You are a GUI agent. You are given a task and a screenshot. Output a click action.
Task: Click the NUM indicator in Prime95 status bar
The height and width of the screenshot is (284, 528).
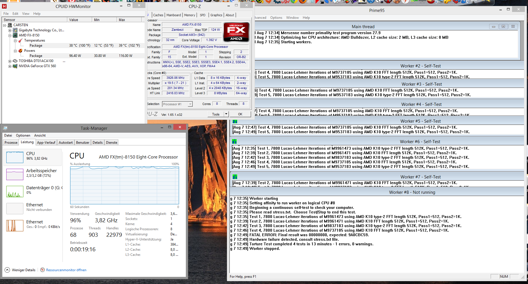point(504,276)
